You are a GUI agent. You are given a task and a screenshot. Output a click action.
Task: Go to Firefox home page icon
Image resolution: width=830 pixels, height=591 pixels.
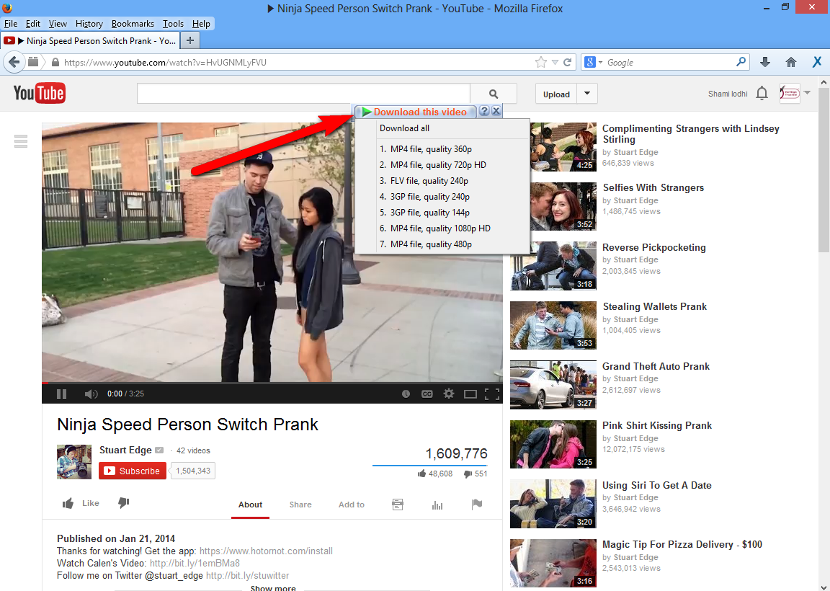791,63
